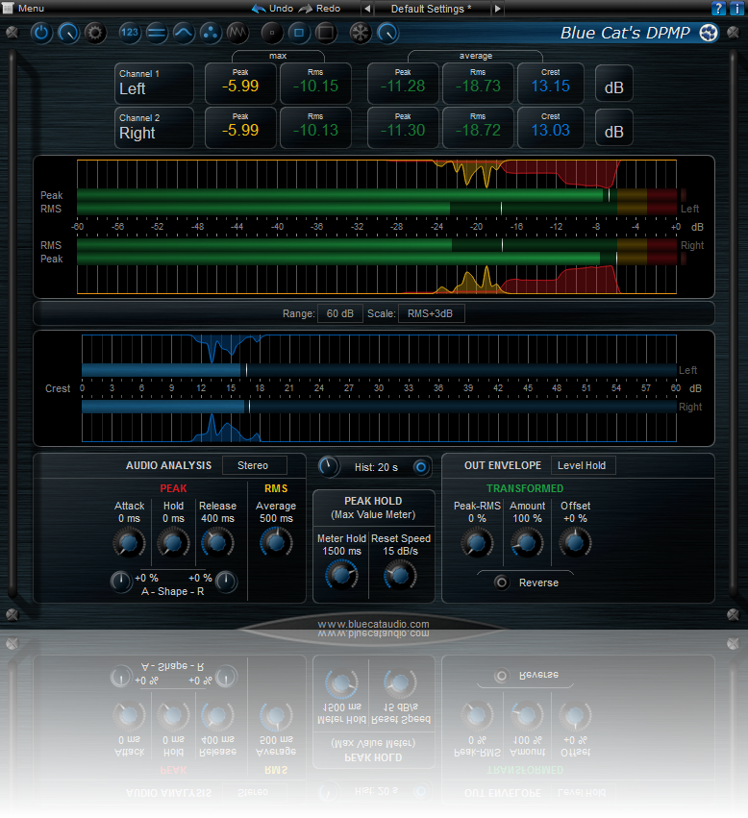The height and width of the screenshot is (818, 748).
Task: Open the Scale RMS+3dB dropdown
Action: pos(427,313)
